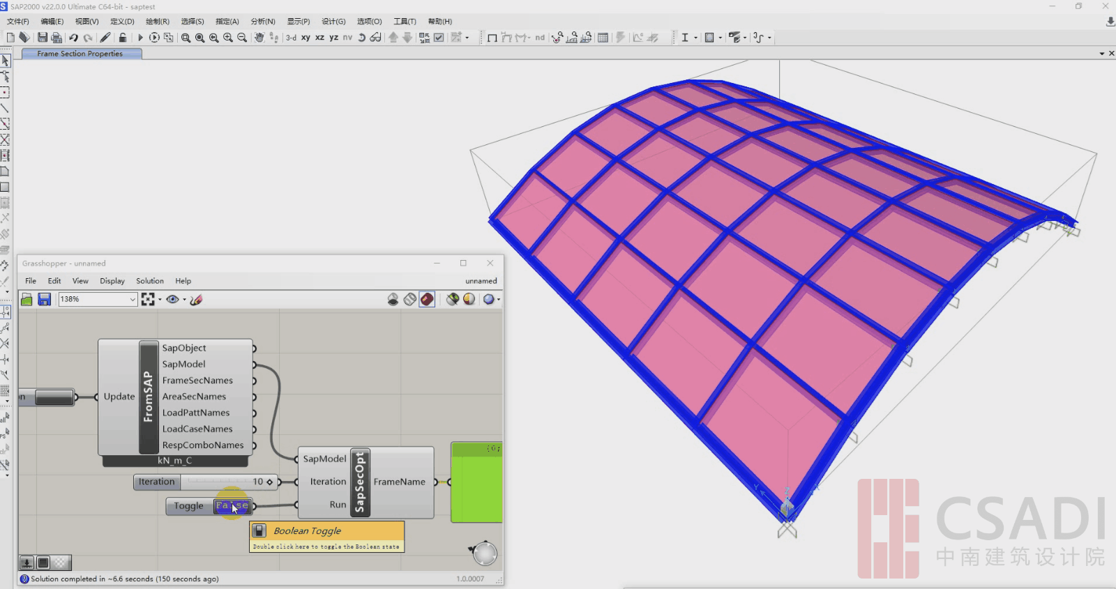
Task: Open Grasshopper Display menu
Action: 112,281
